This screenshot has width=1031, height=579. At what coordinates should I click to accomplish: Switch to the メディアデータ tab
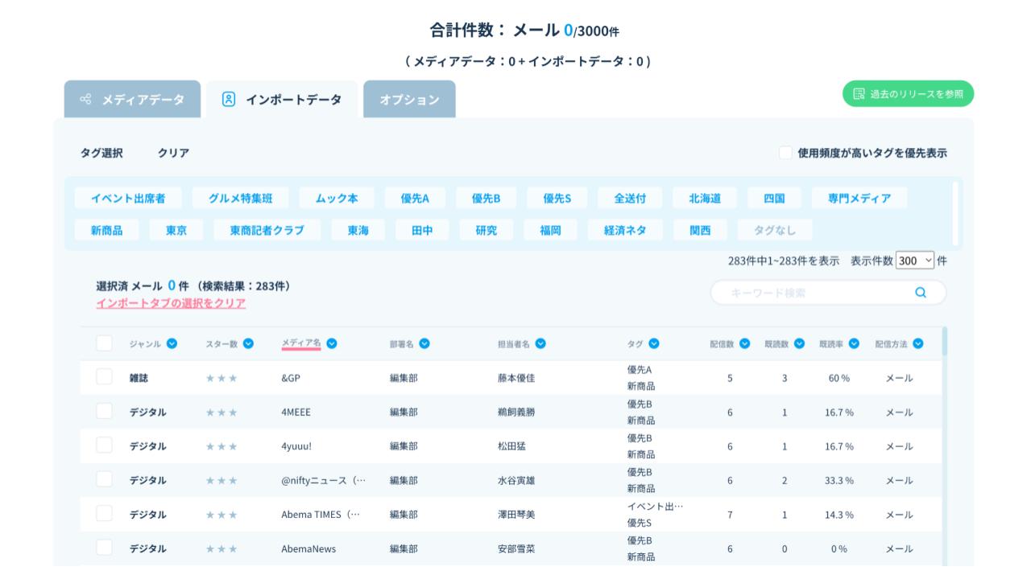(133, 100)
